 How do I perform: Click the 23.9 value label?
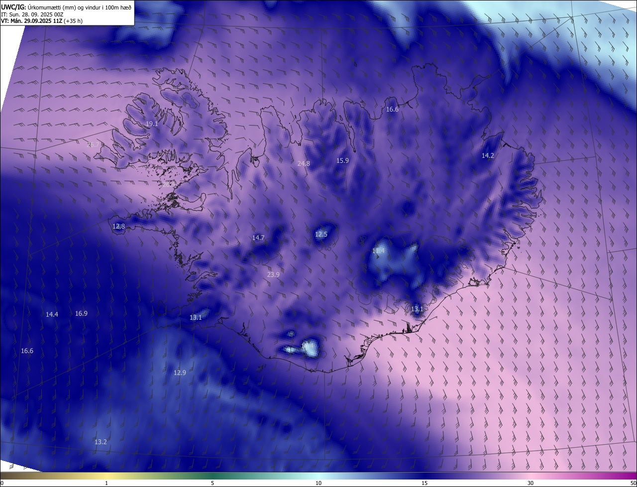(x=273, y=274)
